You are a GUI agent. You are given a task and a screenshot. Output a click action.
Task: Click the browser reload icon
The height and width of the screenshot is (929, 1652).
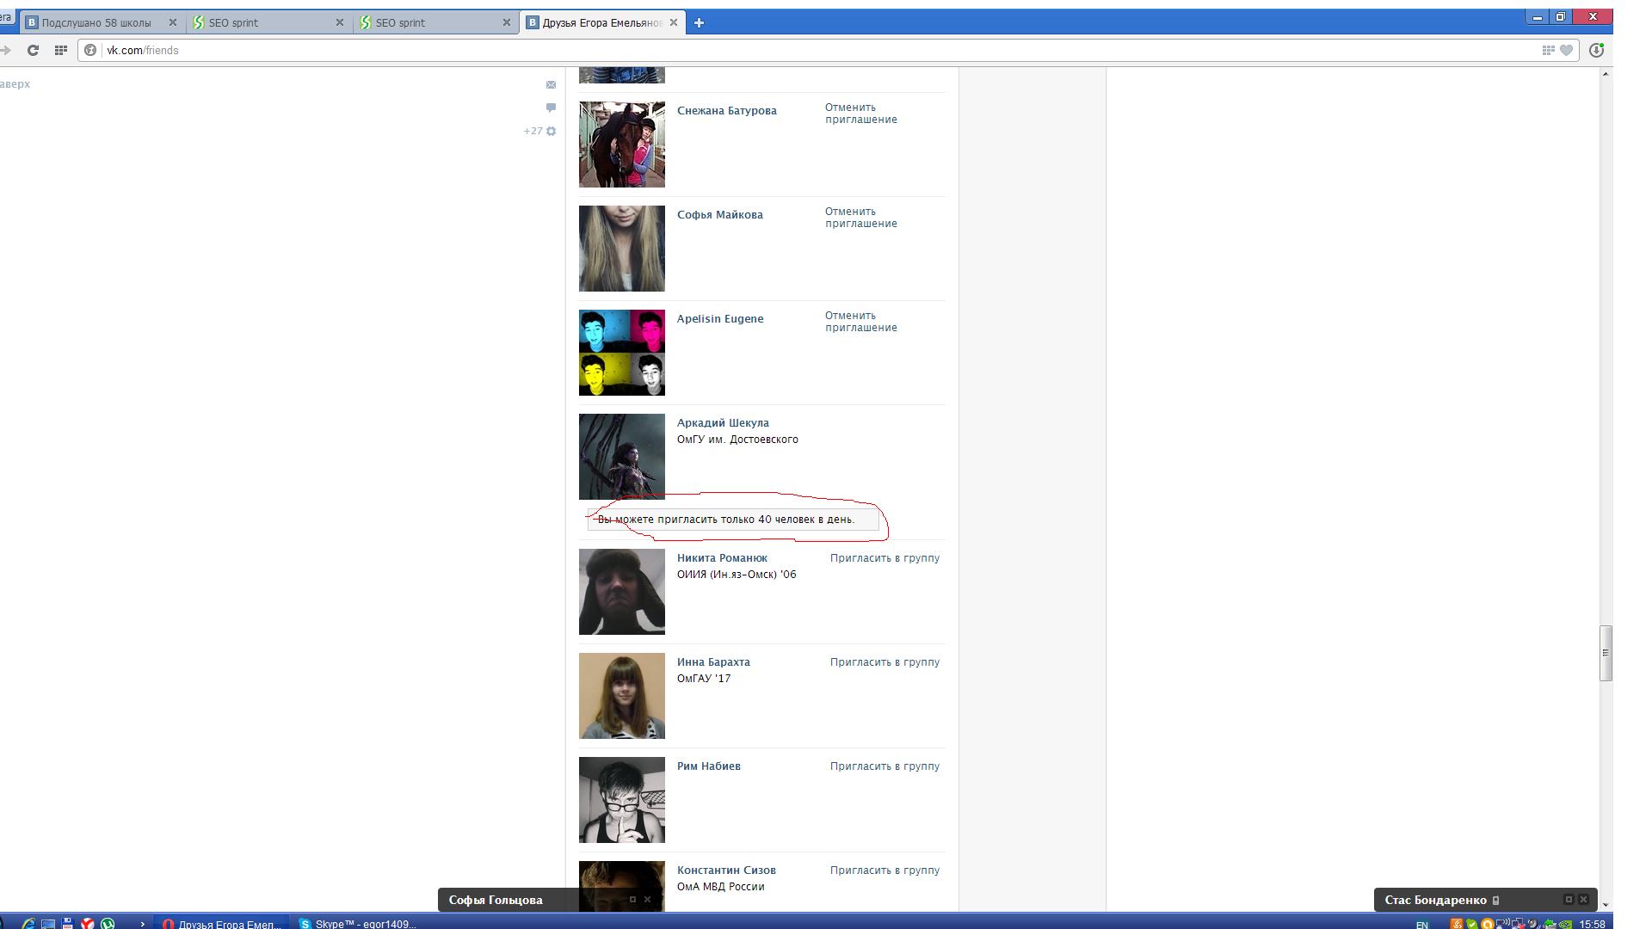click(x=33, y=50)
